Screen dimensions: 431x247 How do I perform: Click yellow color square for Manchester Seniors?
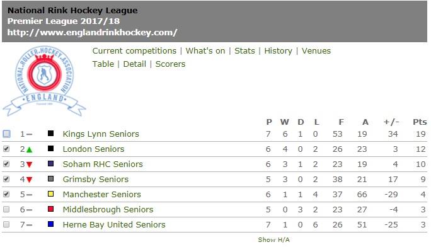coord(50,194)
